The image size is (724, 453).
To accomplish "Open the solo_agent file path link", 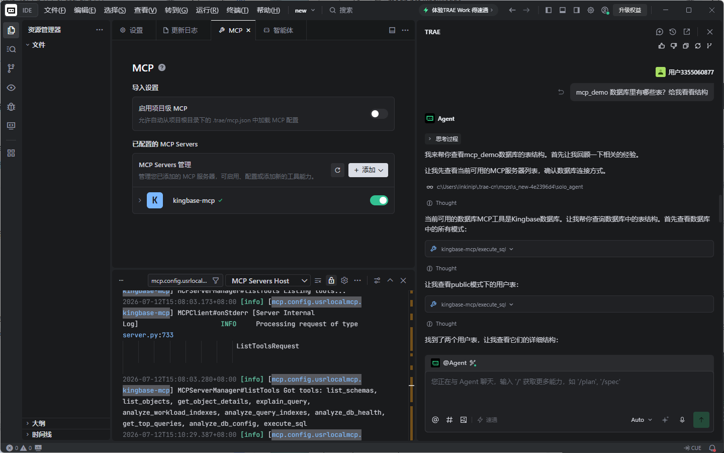I will tap(510, 187).
